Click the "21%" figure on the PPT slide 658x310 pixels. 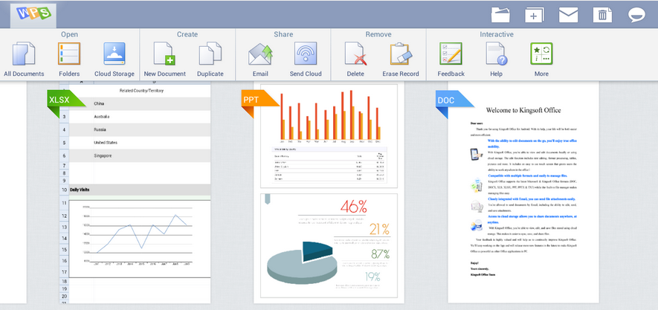pyautogui.click(x=379, y=229)
